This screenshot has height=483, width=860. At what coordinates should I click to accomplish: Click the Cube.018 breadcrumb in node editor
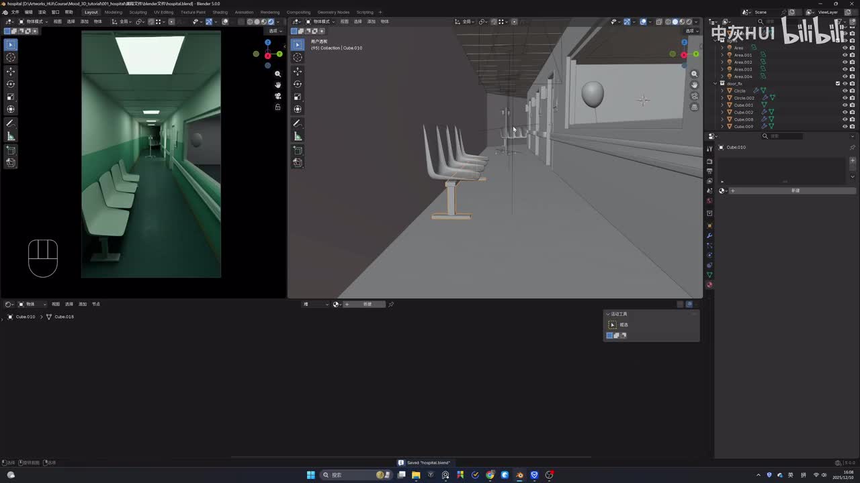click(60, 317)
